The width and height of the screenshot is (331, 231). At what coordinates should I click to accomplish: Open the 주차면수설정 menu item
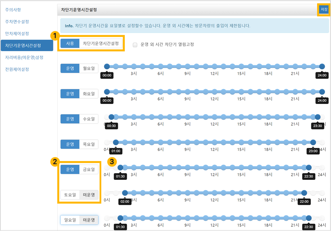coord(17,22)
